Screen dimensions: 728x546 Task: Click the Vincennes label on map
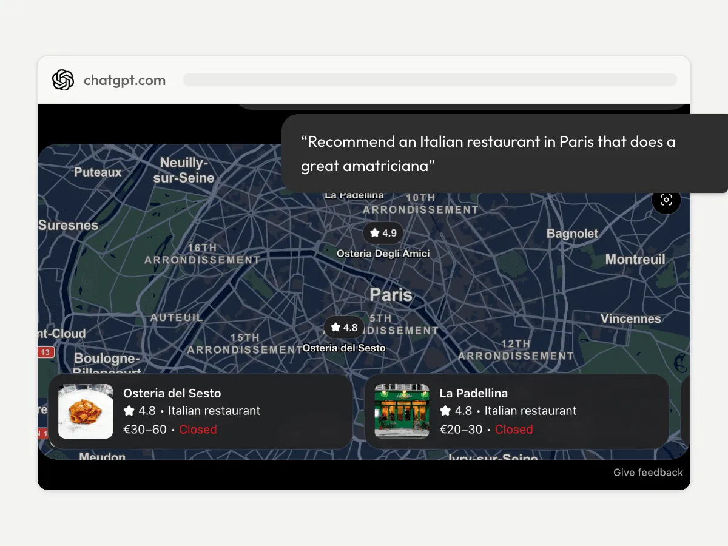coord(631,318)
